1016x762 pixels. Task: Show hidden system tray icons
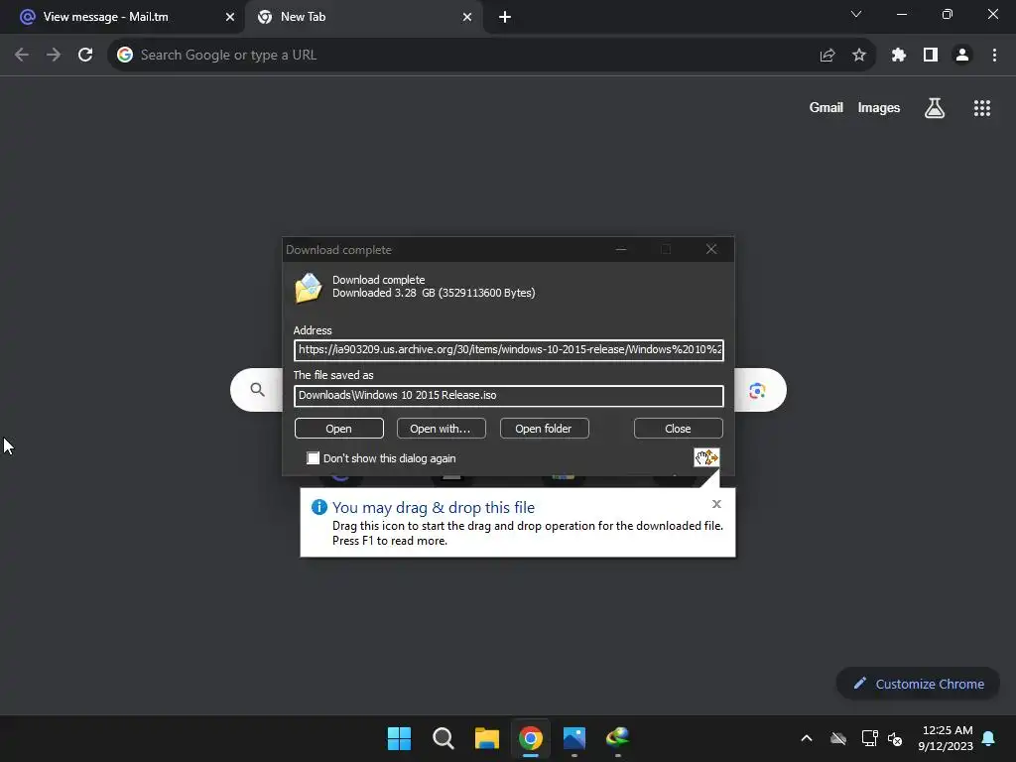pyautogui.click(x=807, y=738)
